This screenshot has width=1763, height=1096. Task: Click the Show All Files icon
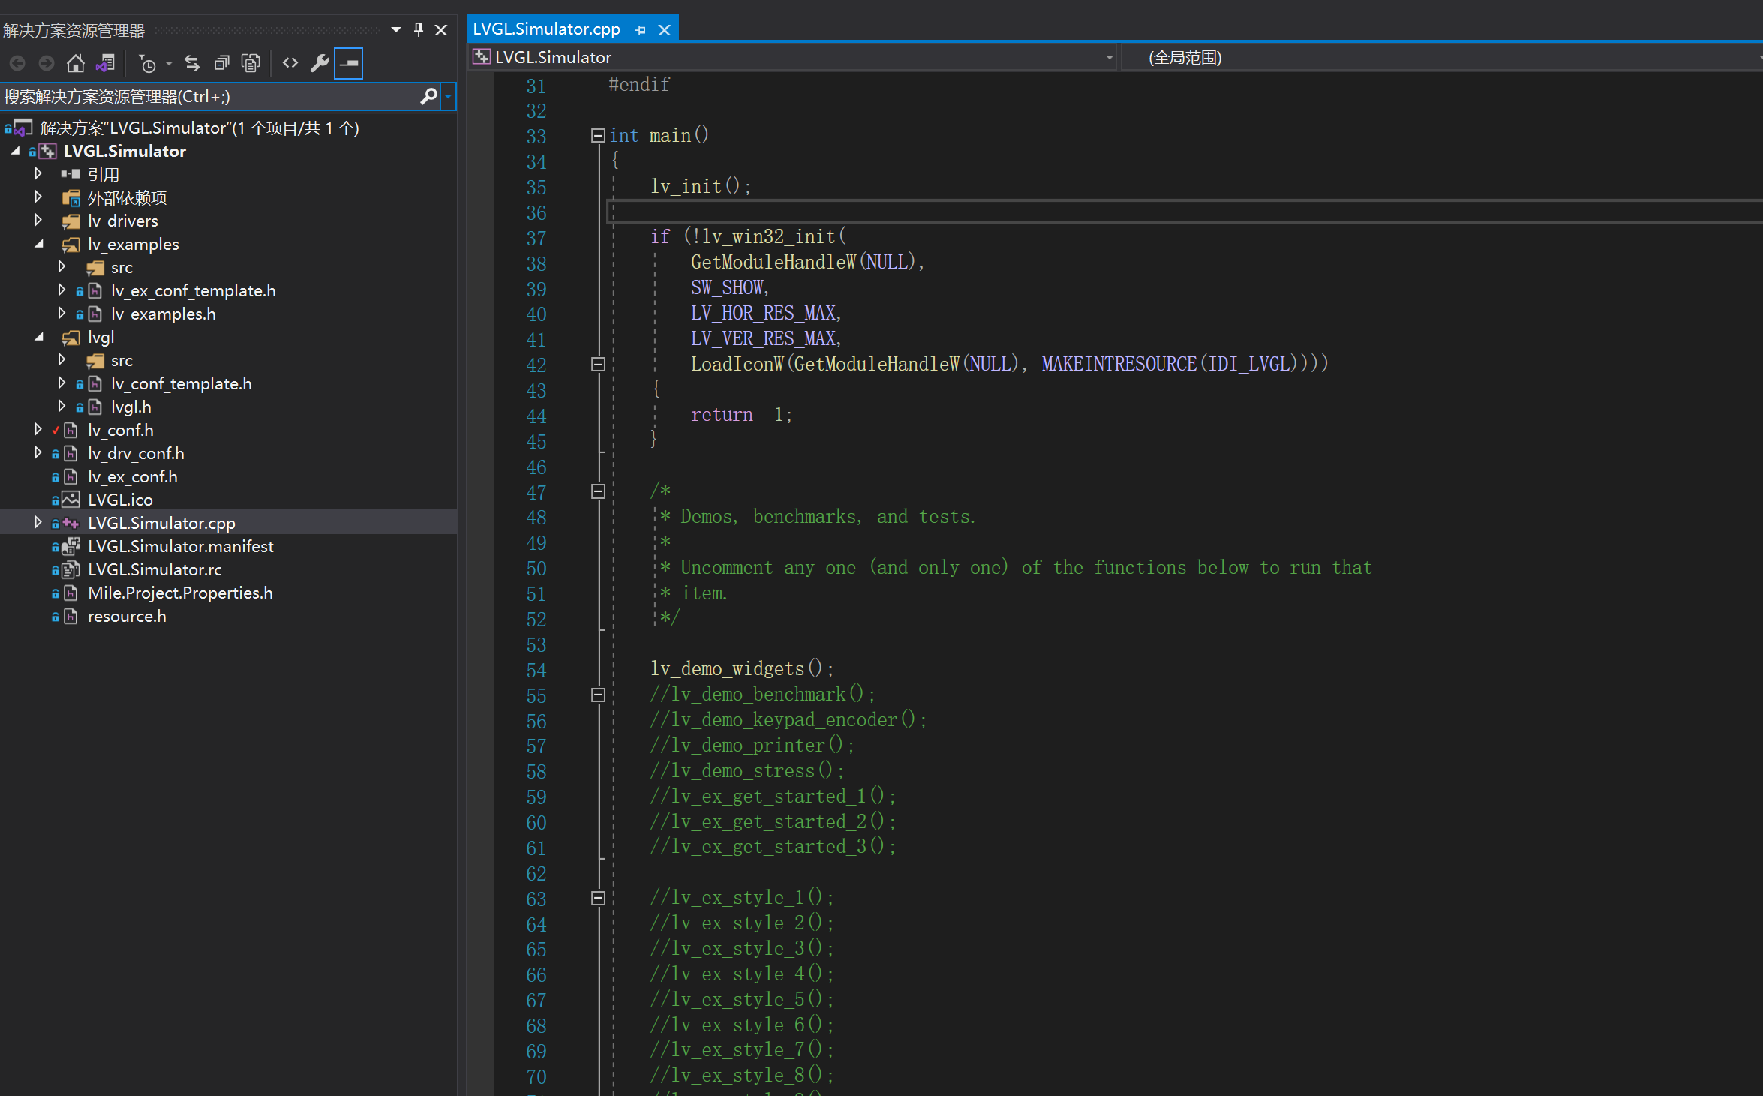[251, 63]
